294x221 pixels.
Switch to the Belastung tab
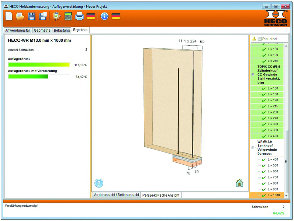coord(62,30)
